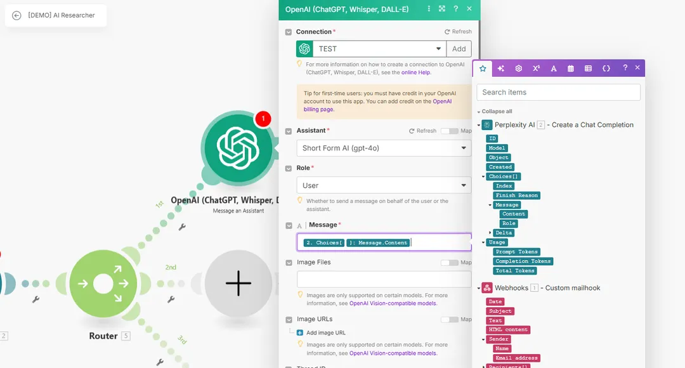Open the AI sparkle tab in the mapping panel
685x368 pixels.
[x=500, y=68]
